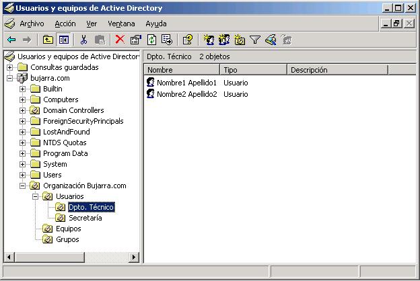This screenshot has width=420, height=281.
Task: Select the Dpto. Técnico tree item
Action: (92, 207)
